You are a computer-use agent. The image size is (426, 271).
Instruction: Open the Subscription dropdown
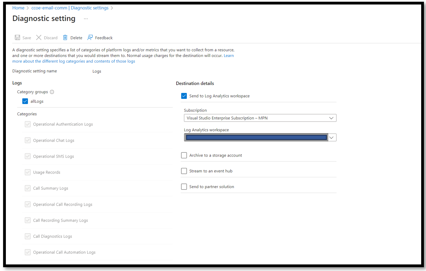coord(259,118)
